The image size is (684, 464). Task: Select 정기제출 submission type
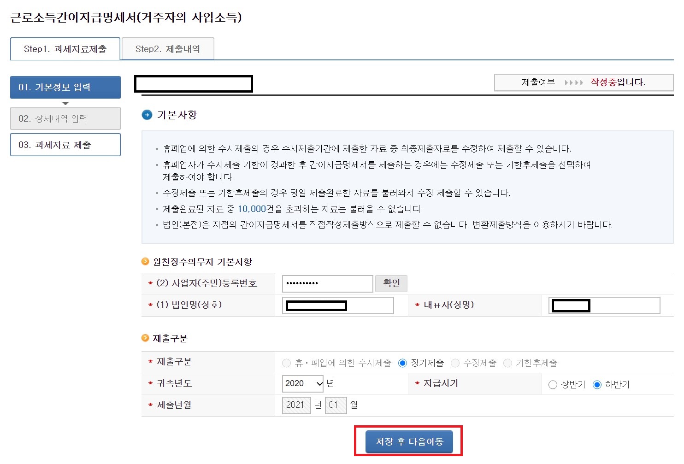pyautogui.click(x=402, y=363)
